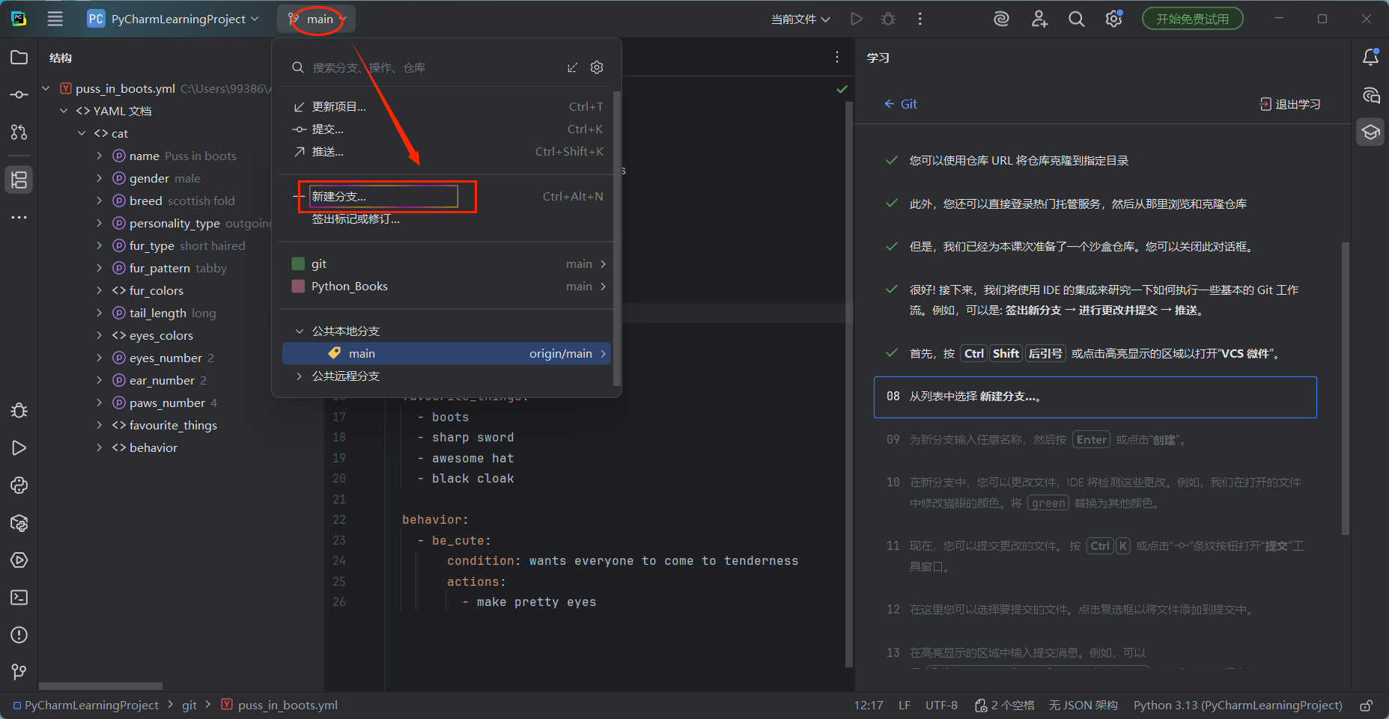Open the notifications bell
This screenshot has height=719, width=1389.
click(1371, 57)
